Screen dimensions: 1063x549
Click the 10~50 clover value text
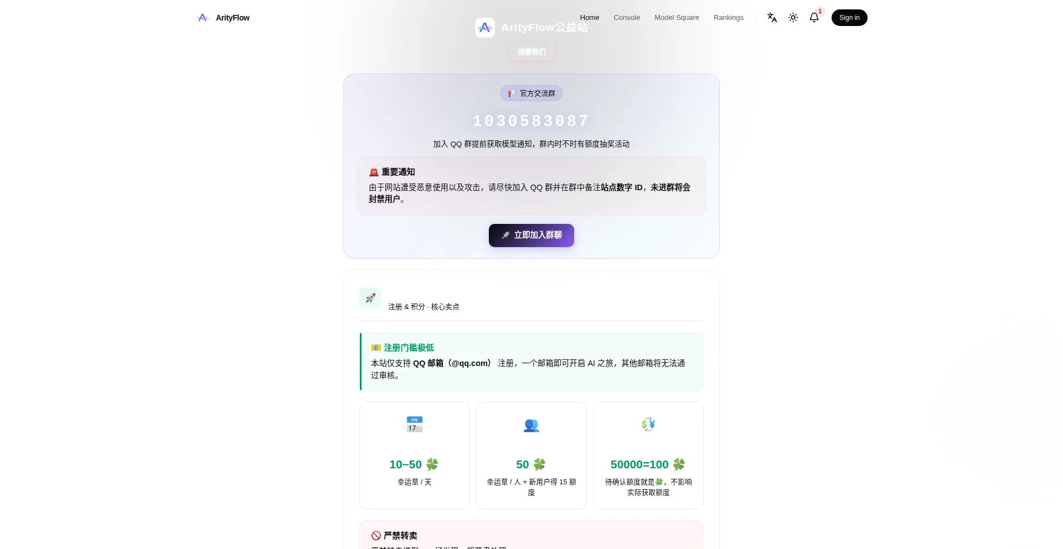point(414,464)
